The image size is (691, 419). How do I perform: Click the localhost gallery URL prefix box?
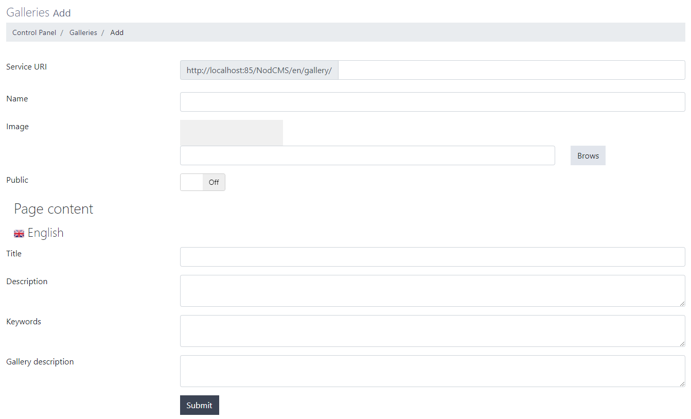(259, 70)
